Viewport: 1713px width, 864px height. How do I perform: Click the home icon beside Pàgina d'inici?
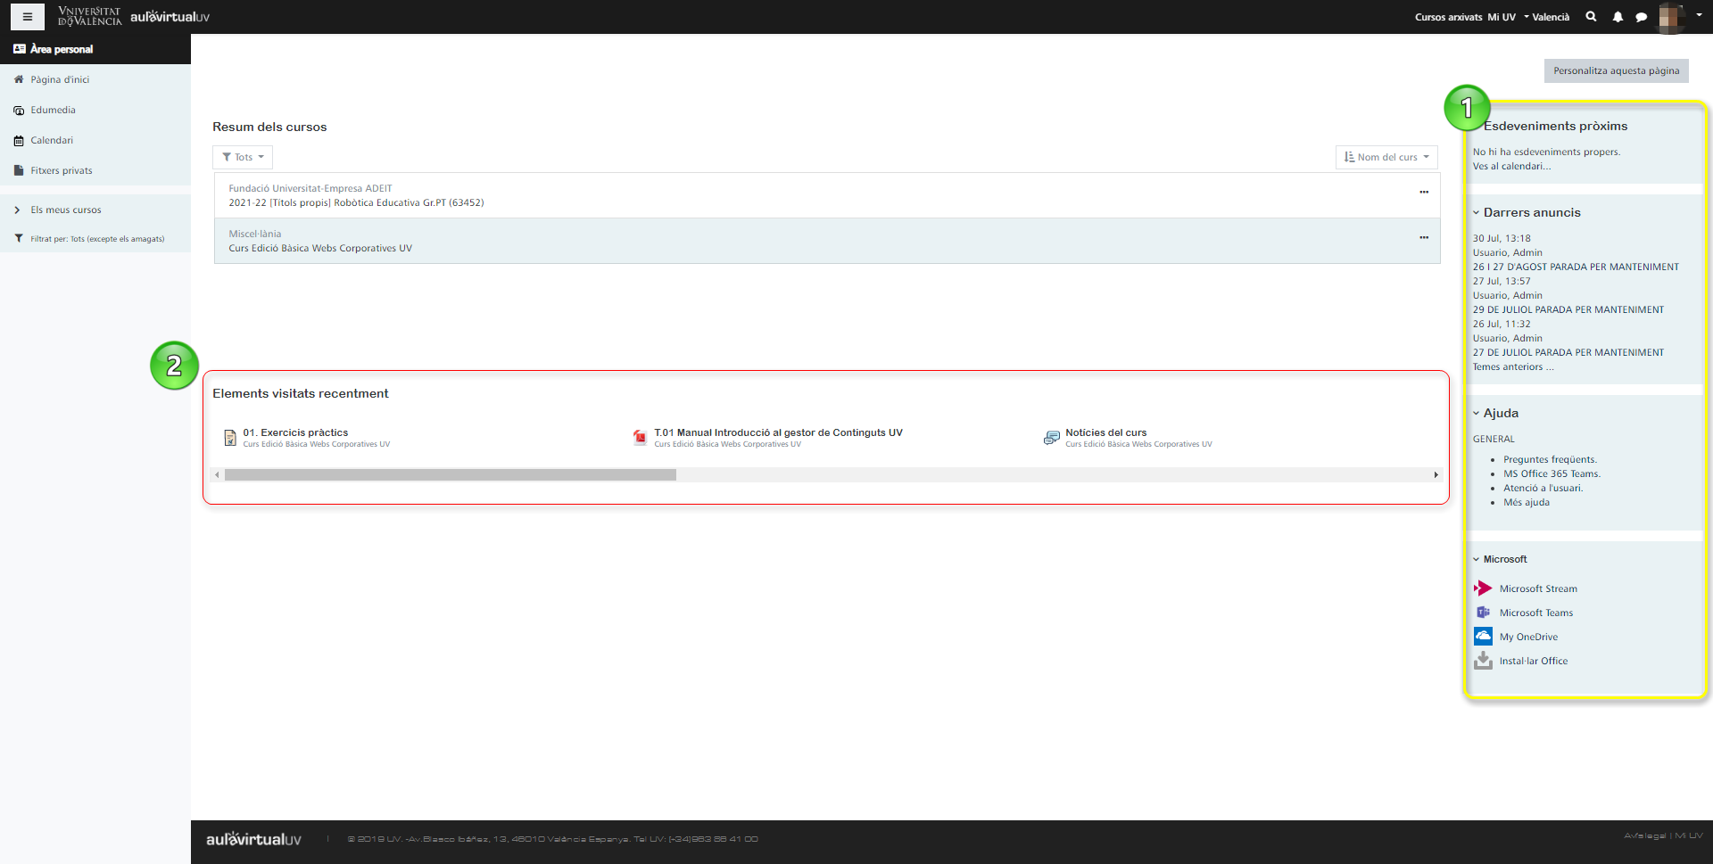[19, 79]
